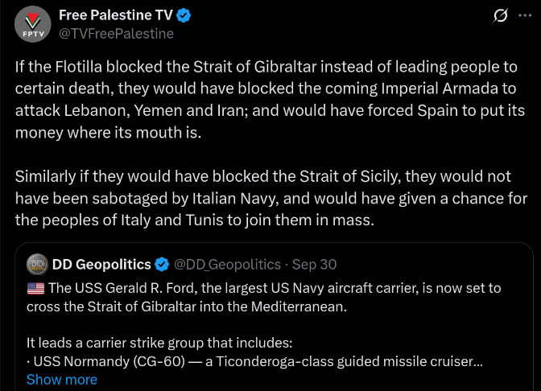Viewport: 541px width, 391px height.
Task: Click DD Geopolitics' blue verified badge
Action: pos(161,264)
